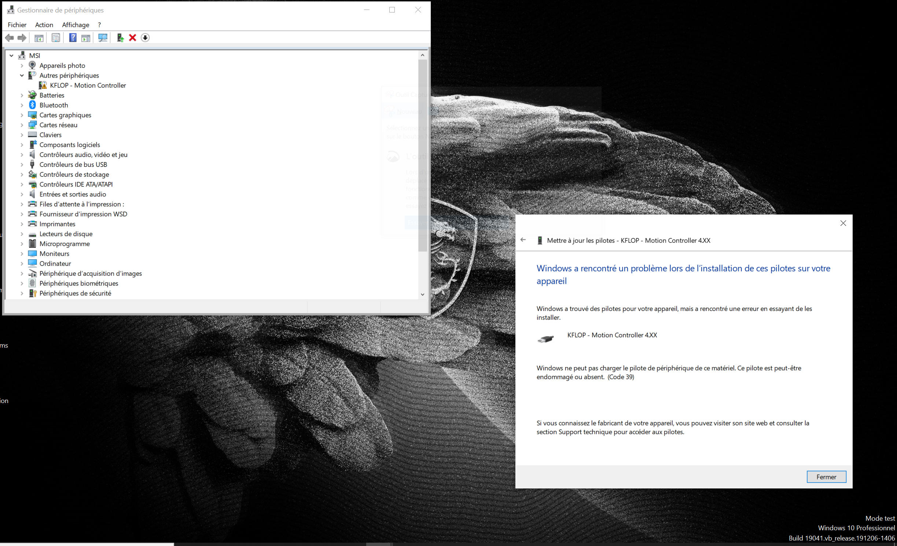Viewport: 897px width, 546px height.
Task: Collapse the Autres périphériques node
Action: tap(22, 76)
